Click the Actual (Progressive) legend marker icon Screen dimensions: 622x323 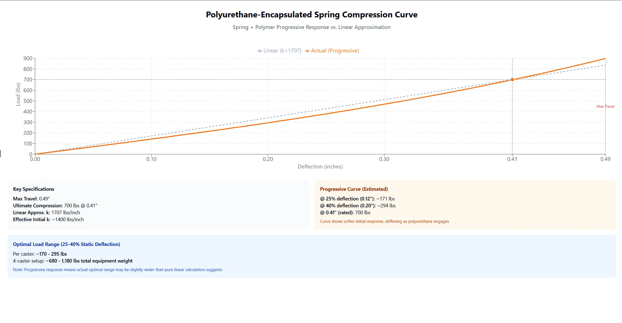(307, 51)
